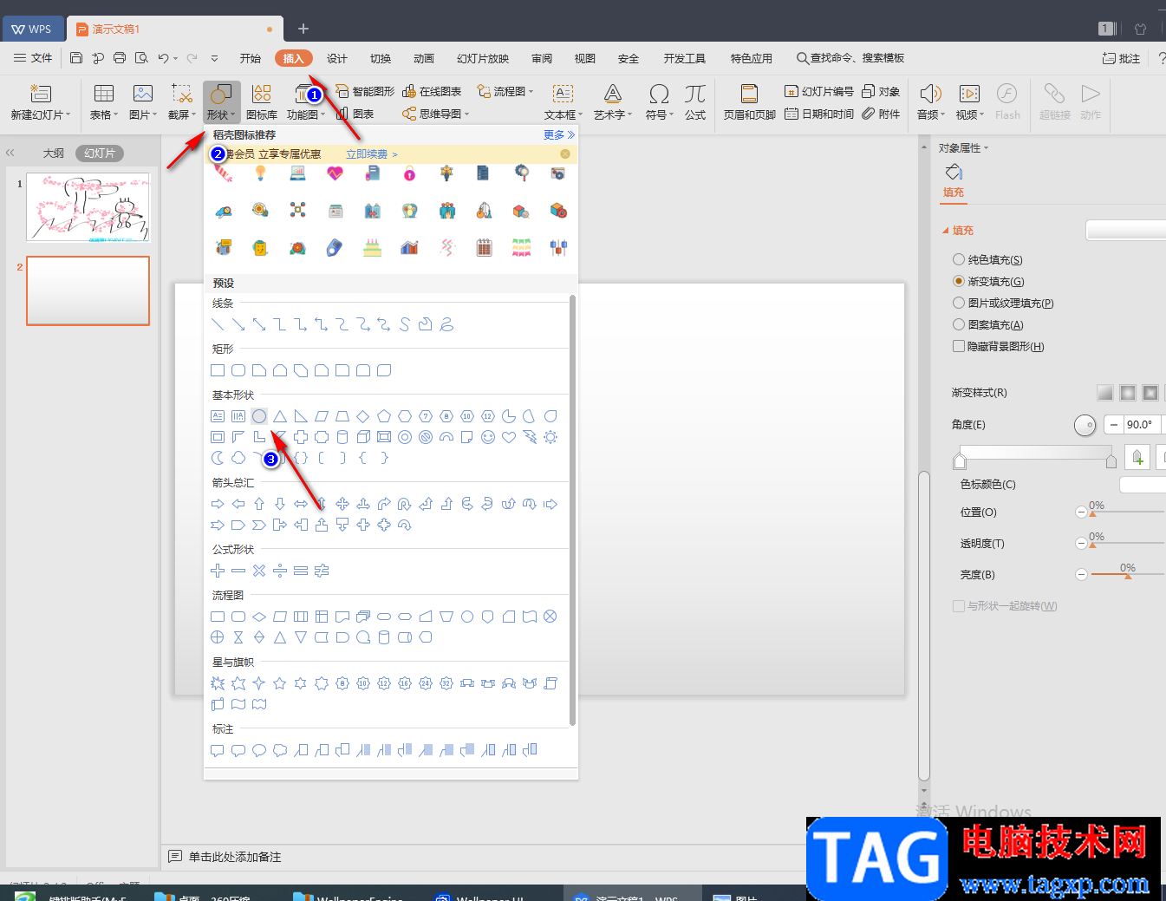The image size is (1166, 901).
Task: Select slide 1 thumbnail
Action: tap(88, 207)
